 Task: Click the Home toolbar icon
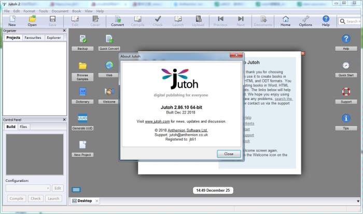click(285, 21)
